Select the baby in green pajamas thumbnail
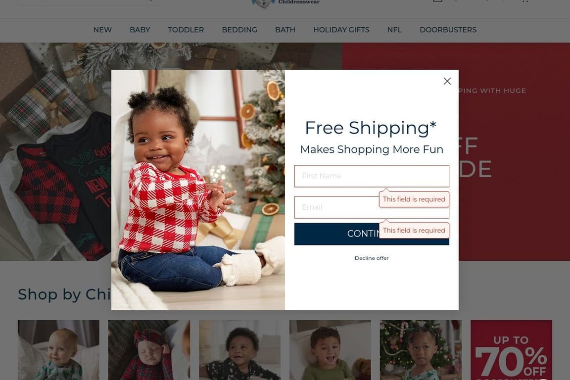 (x=58, y=350)
